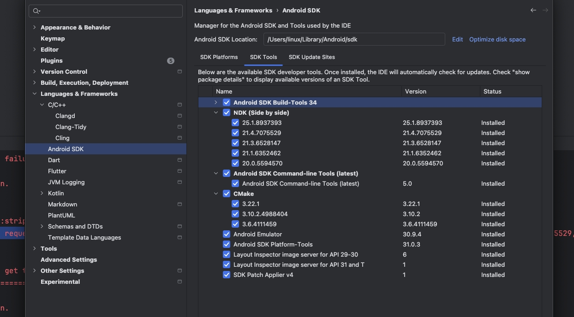
Task: Uncheck Layout Inspector image server for API 29-30
Action: tap(227, 254)
